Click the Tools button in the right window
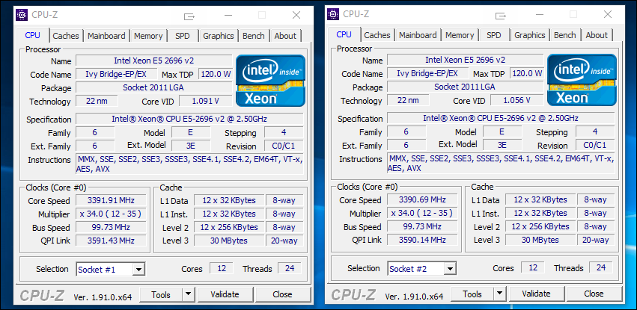This screenshot has width=637, height=310. coord(472,294)
